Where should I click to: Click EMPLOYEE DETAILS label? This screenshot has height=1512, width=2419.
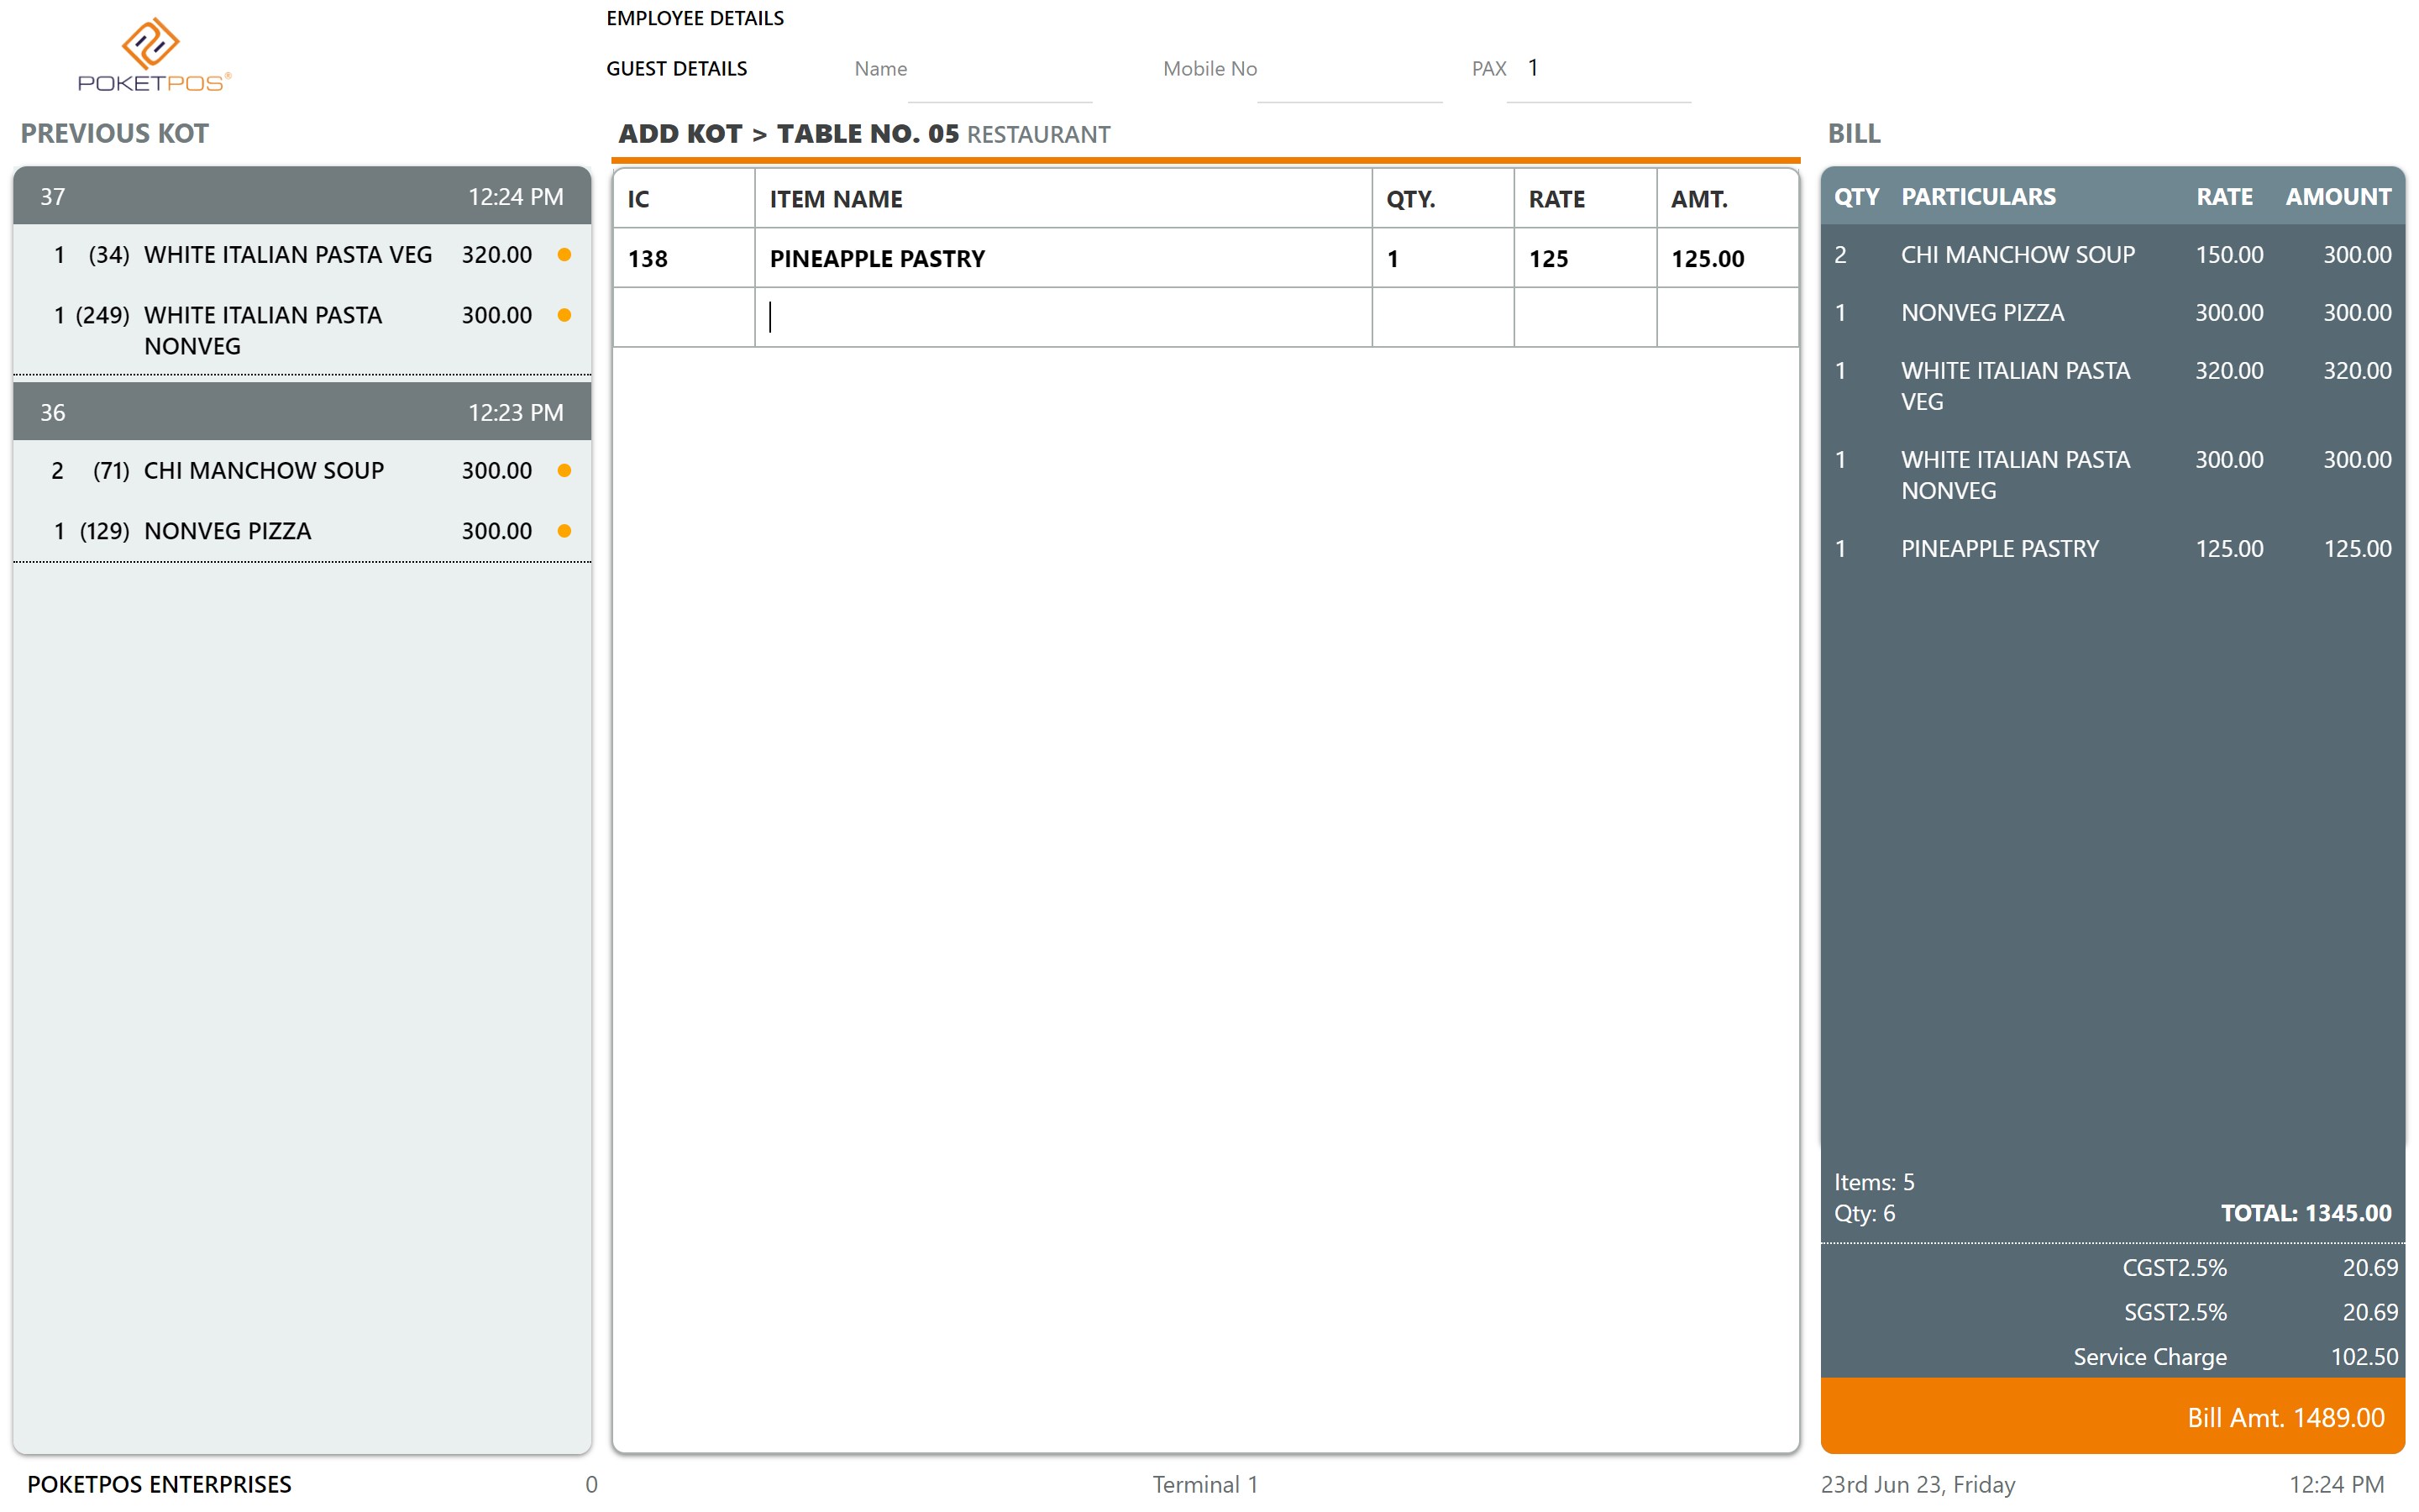click(695, 18)
